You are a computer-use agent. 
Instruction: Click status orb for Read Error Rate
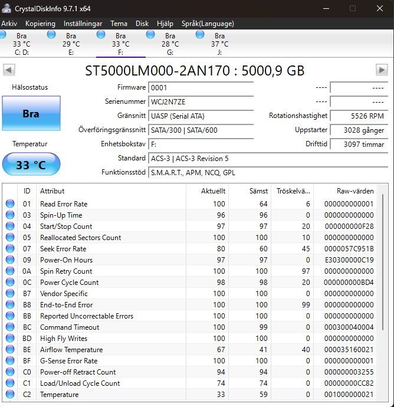(9, 204)
